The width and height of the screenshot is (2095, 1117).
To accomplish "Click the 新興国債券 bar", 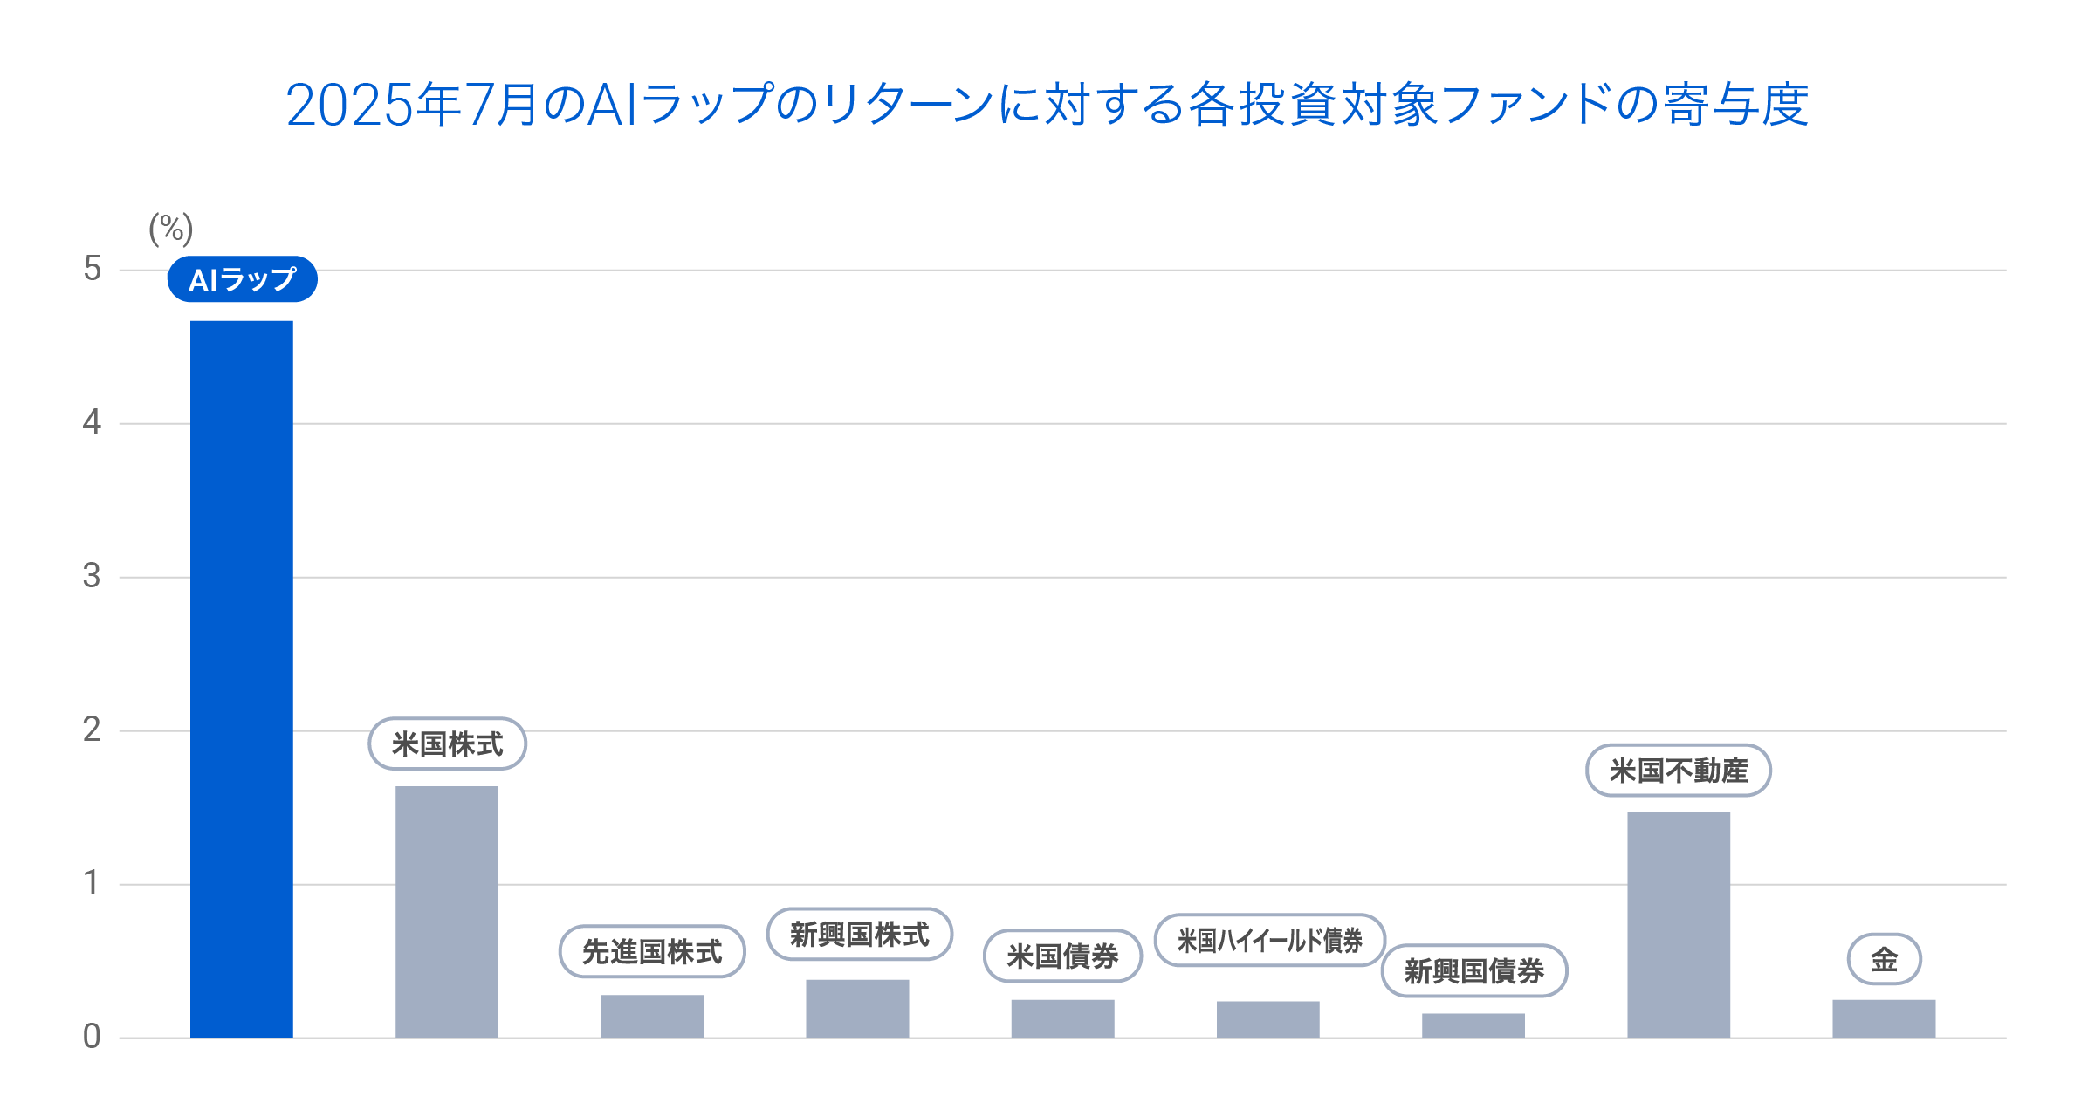I will click(1473, 1025).
